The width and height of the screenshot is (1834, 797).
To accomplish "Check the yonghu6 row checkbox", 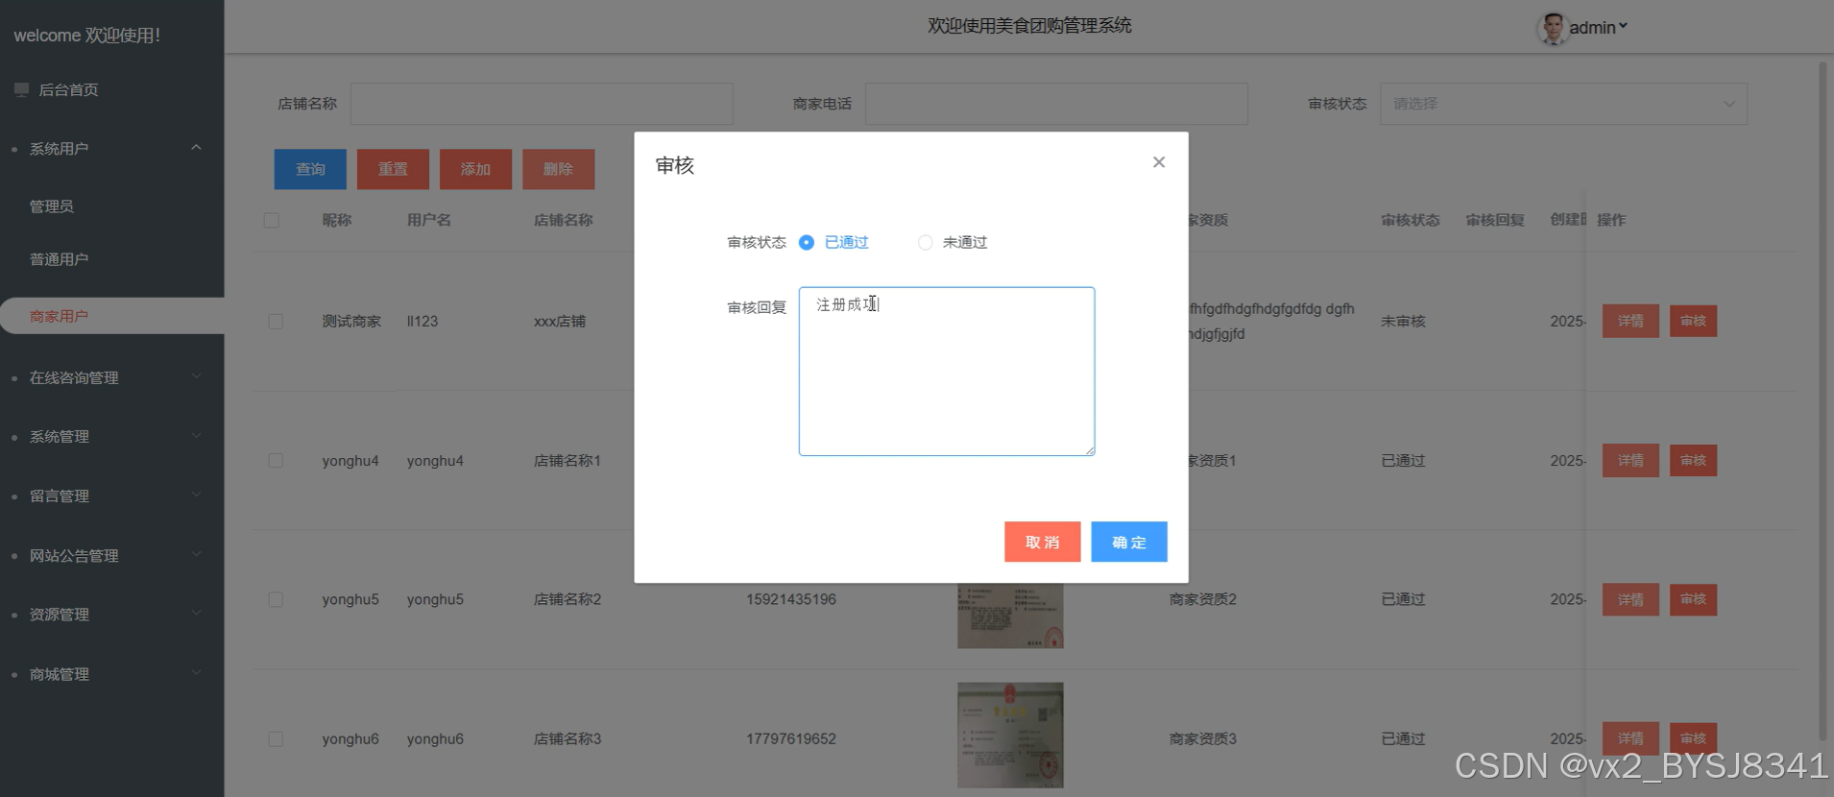I will click(x=276, y=738).
